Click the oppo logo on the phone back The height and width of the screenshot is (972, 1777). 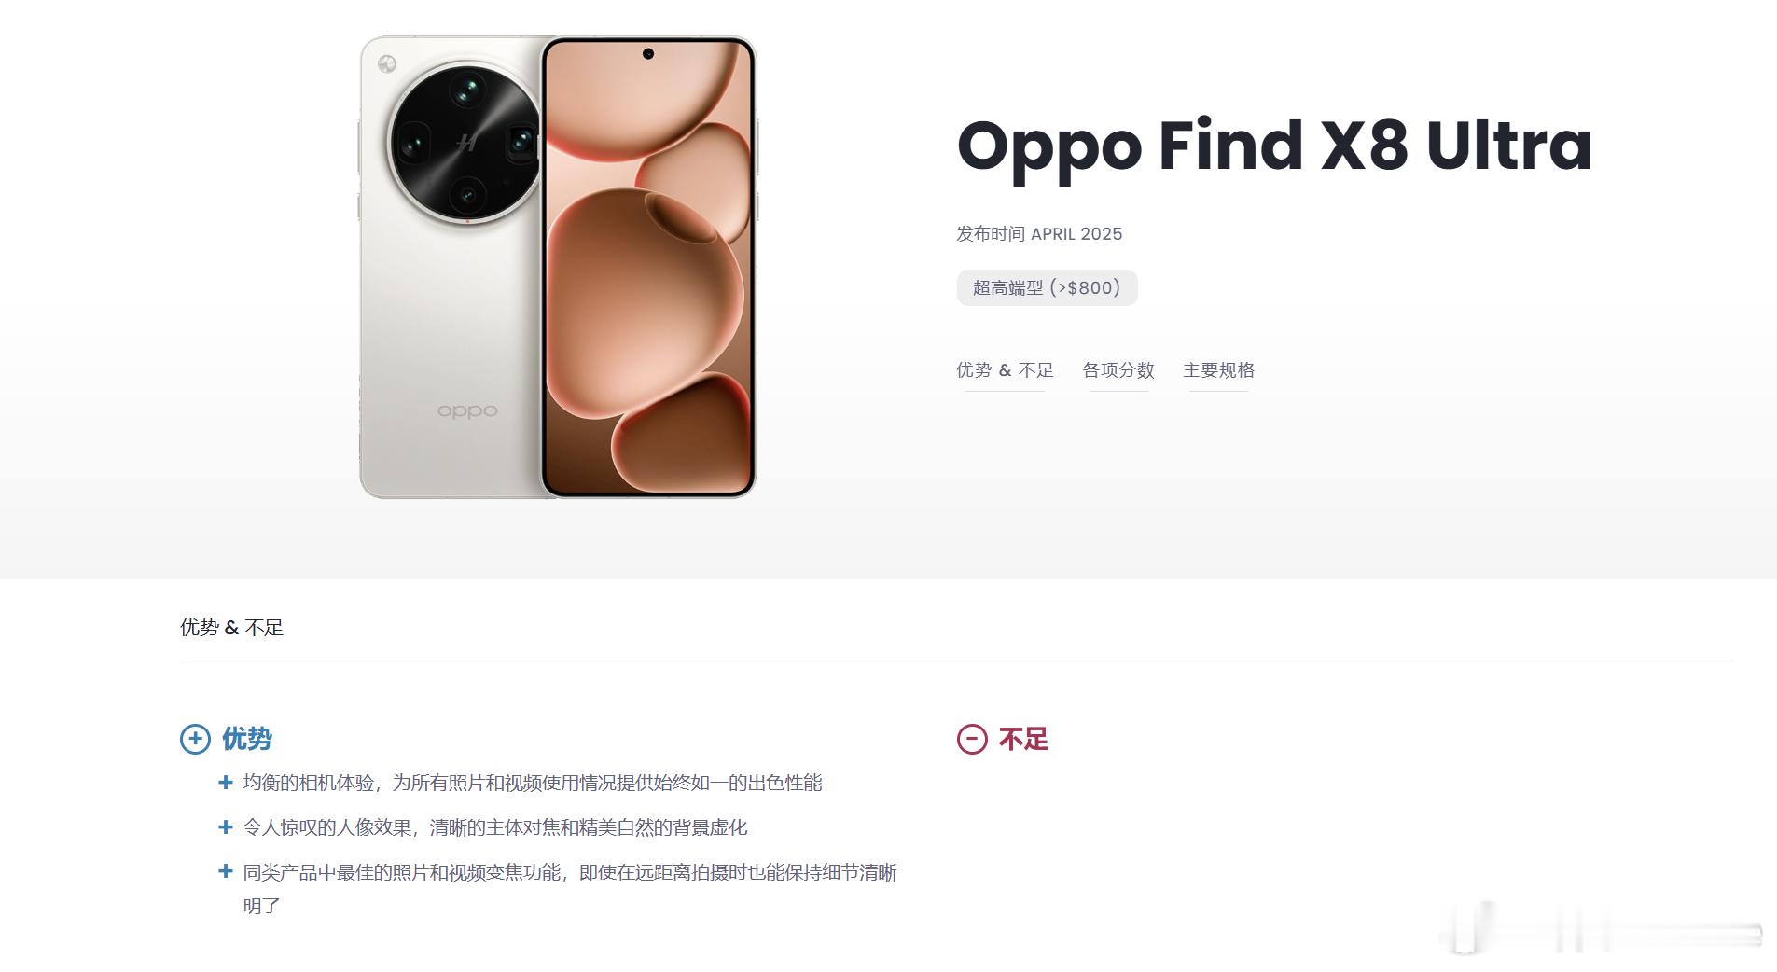pos(467,410)
